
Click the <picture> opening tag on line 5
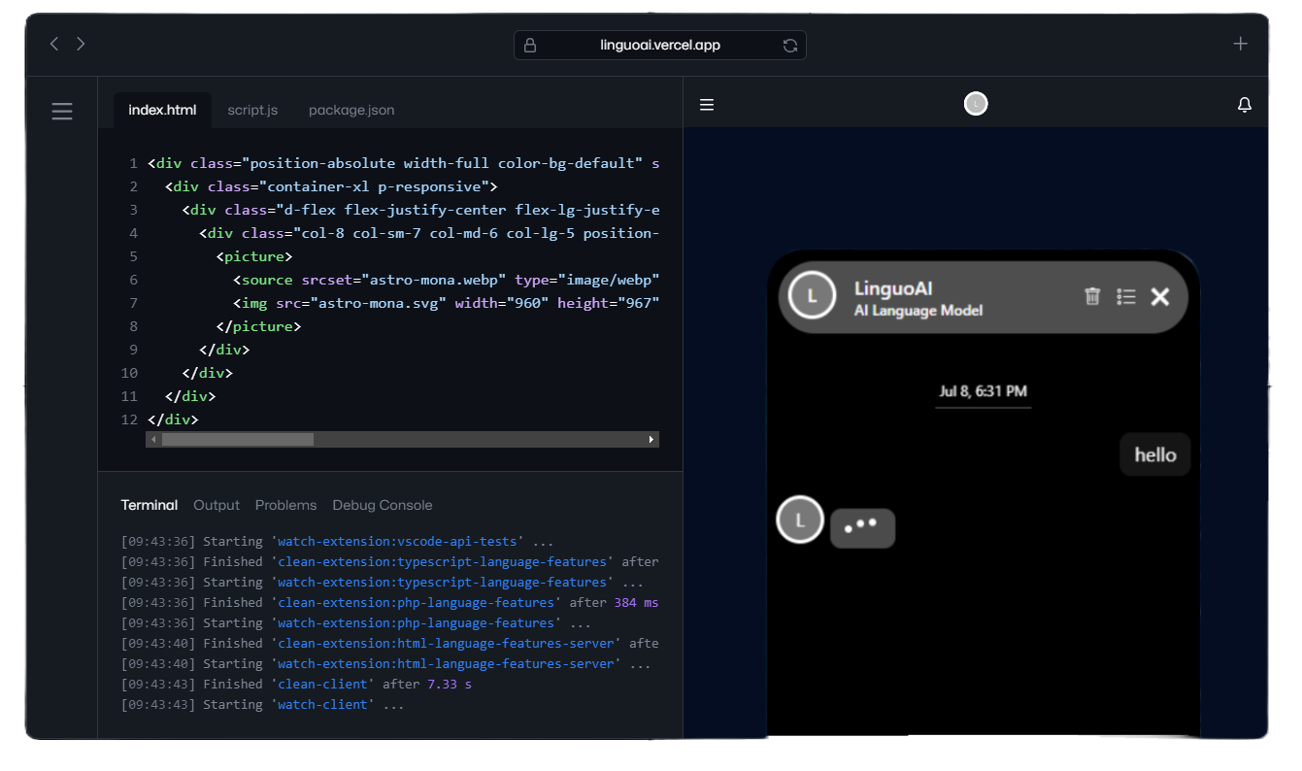[254, 256]
